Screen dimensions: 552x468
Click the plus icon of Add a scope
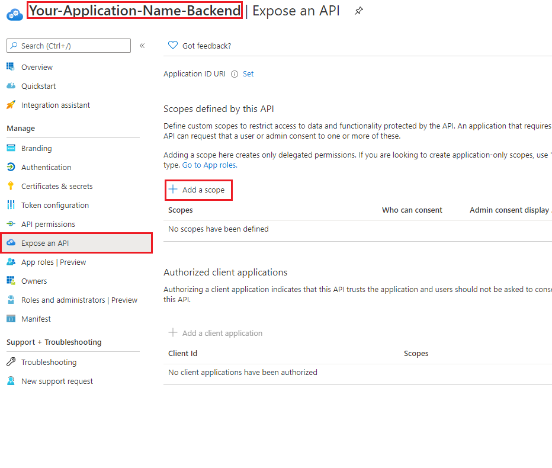(173, 189)
